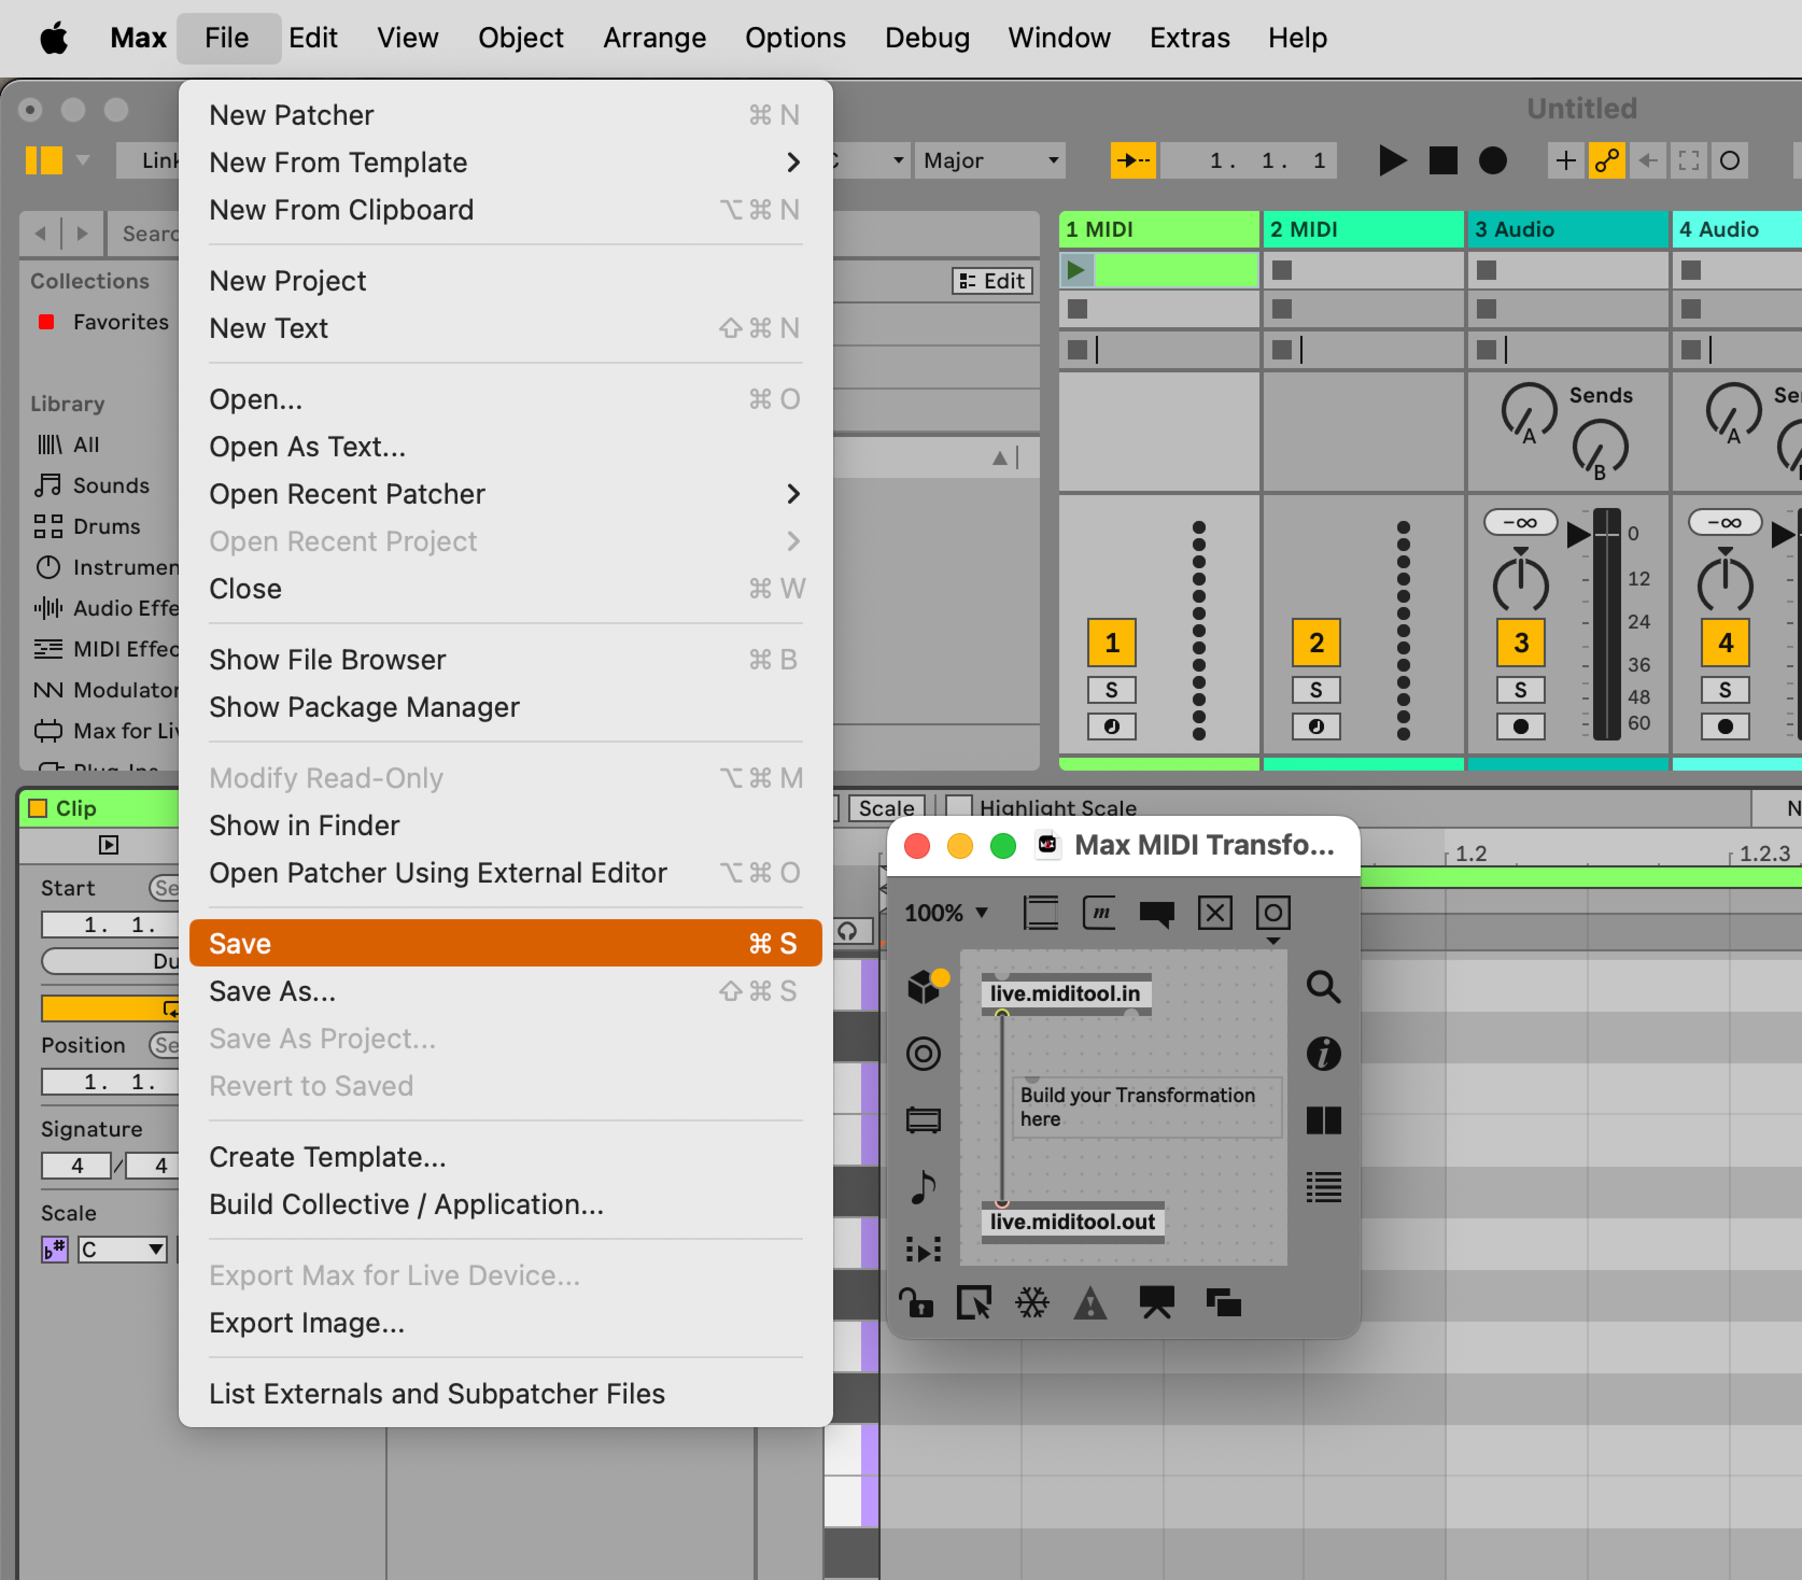This screenshot has height=1580, width=1802.
Task: Click the MIDI arrangement overdub plus button
Action: click(x=1565, y=160)
